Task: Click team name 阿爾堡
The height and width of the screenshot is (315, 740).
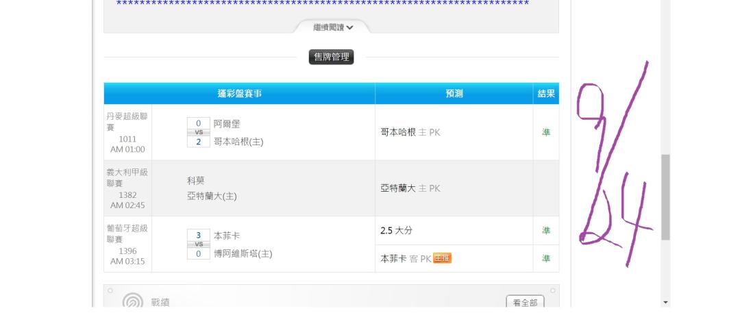Action: point(227,124)
